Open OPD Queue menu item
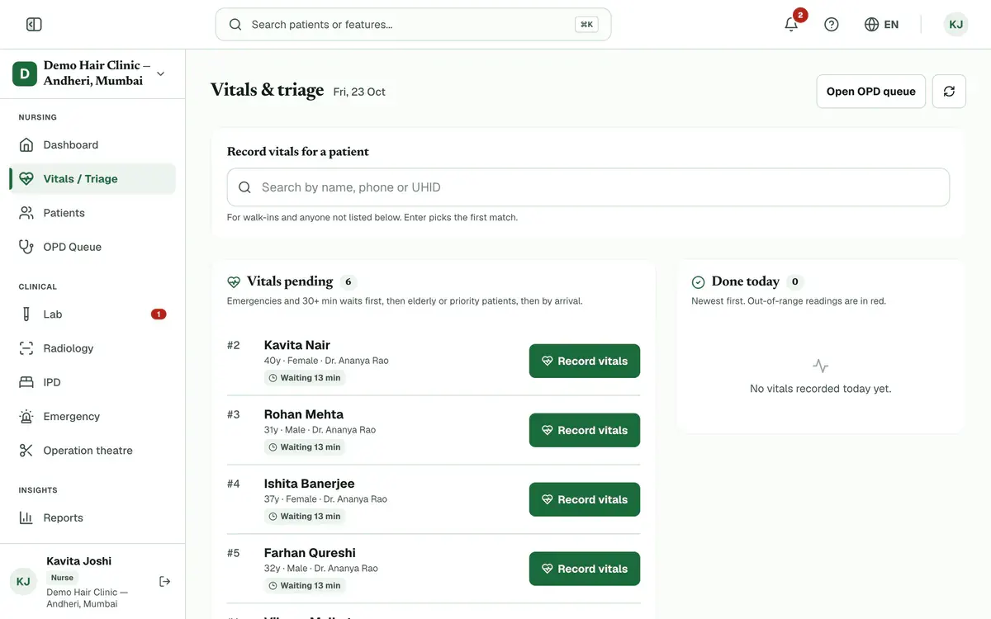Viewport: 991px width, 619px height. [x=92, y=247]
